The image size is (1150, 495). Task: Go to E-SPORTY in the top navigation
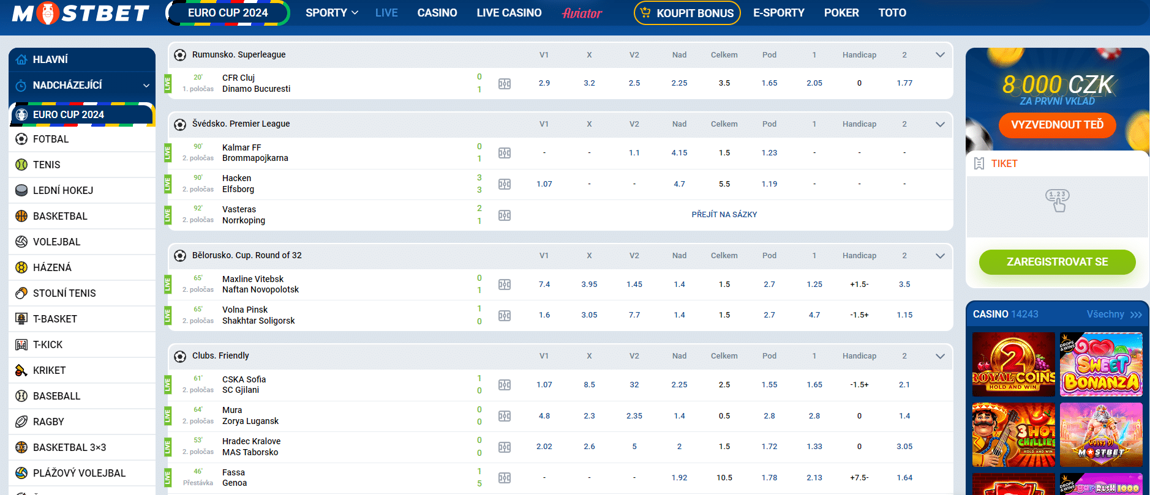779,13
